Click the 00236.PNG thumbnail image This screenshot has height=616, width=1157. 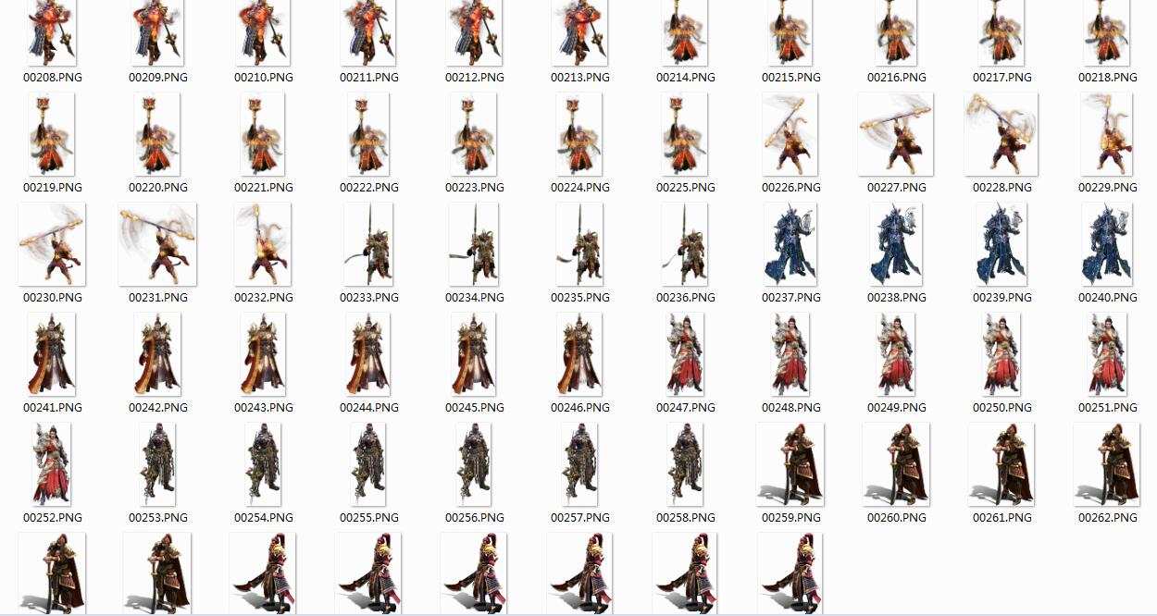tap(686, 244)
